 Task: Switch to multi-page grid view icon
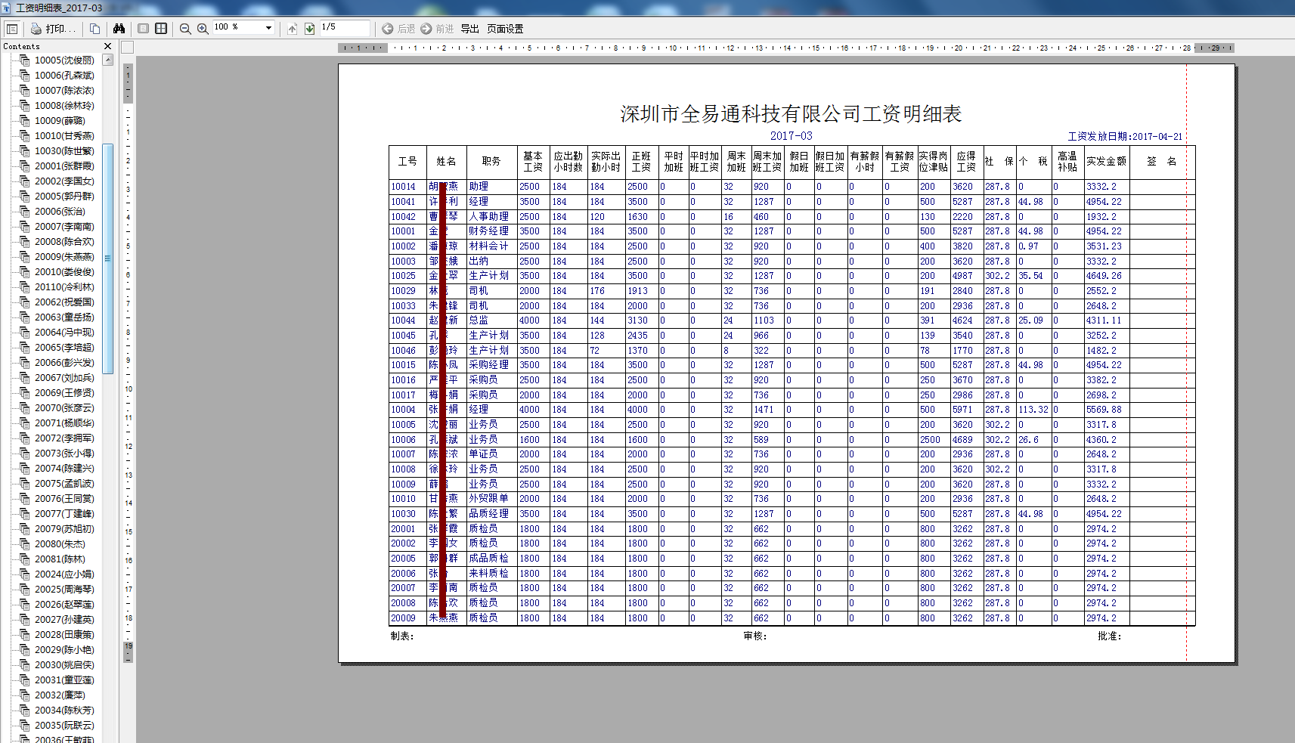[x=161, y=29]
